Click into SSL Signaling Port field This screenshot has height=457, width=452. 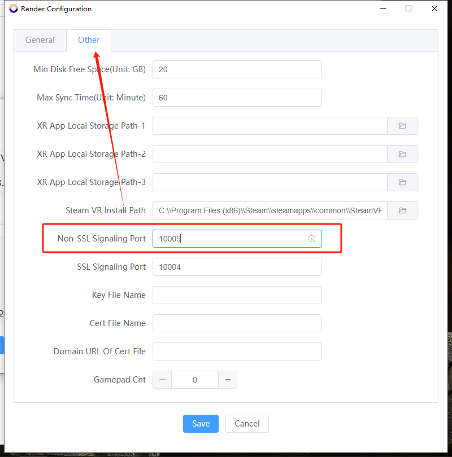coord(237,267)
